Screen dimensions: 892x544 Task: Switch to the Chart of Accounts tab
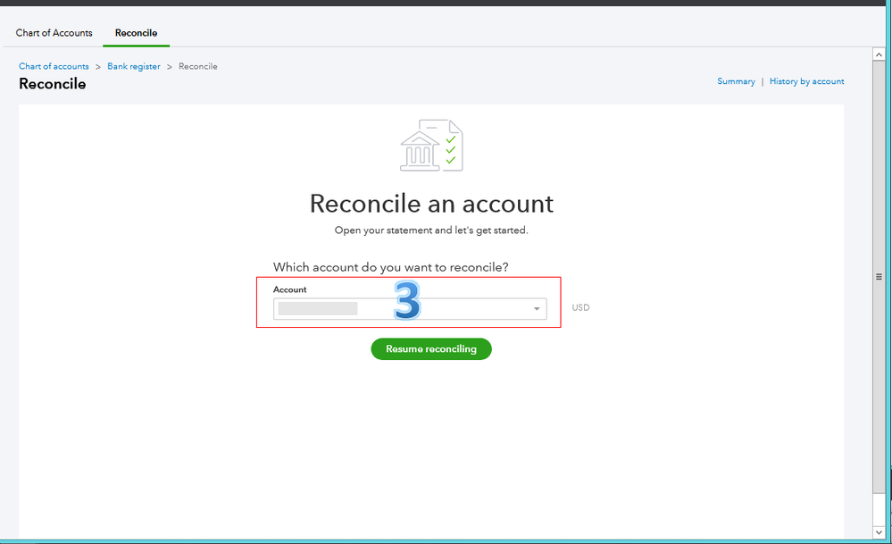53,33
